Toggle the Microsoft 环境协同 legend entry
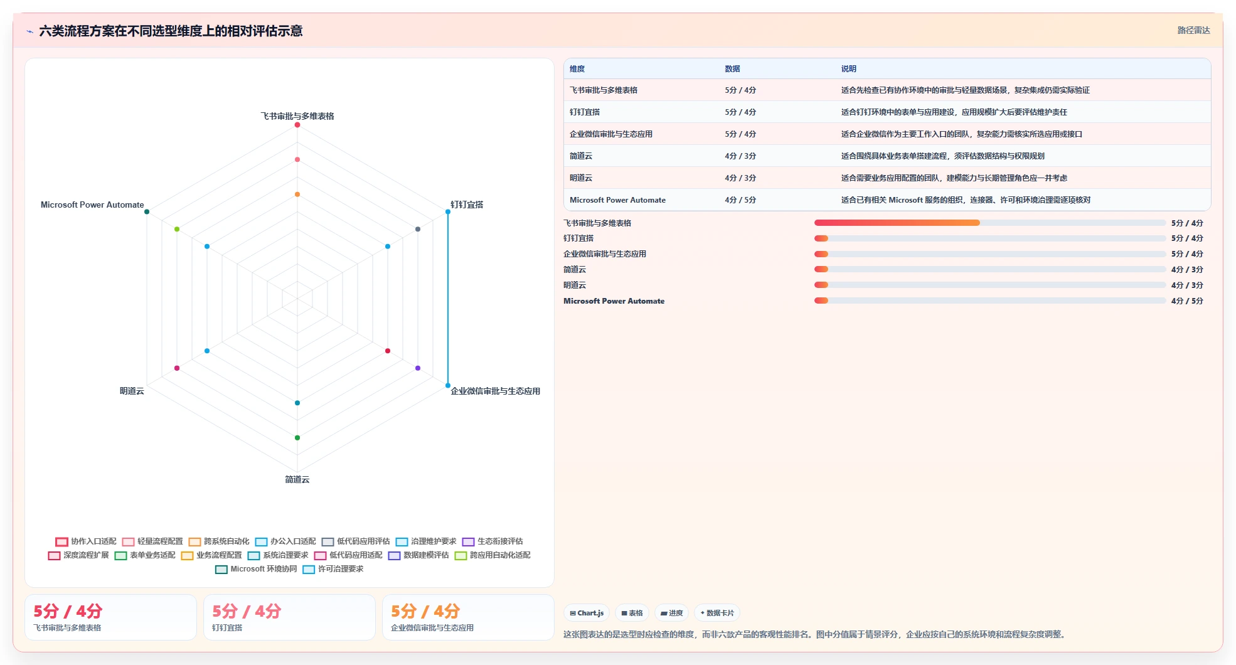Image resolution: width=1236 pixels, height=665 pixels. pos(256,569)
